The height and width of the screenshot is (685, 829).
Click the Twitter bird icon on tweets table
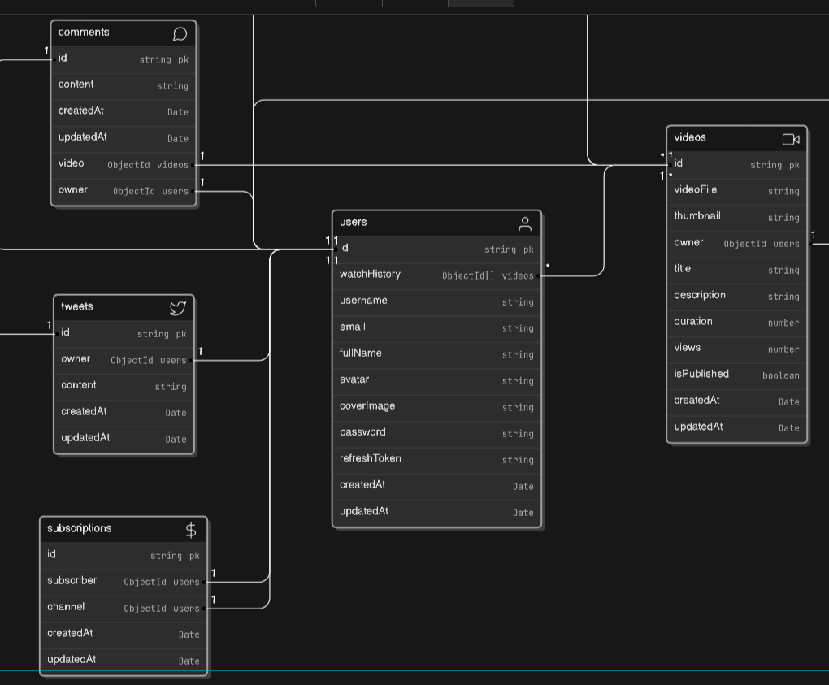[x=178, y=308]
